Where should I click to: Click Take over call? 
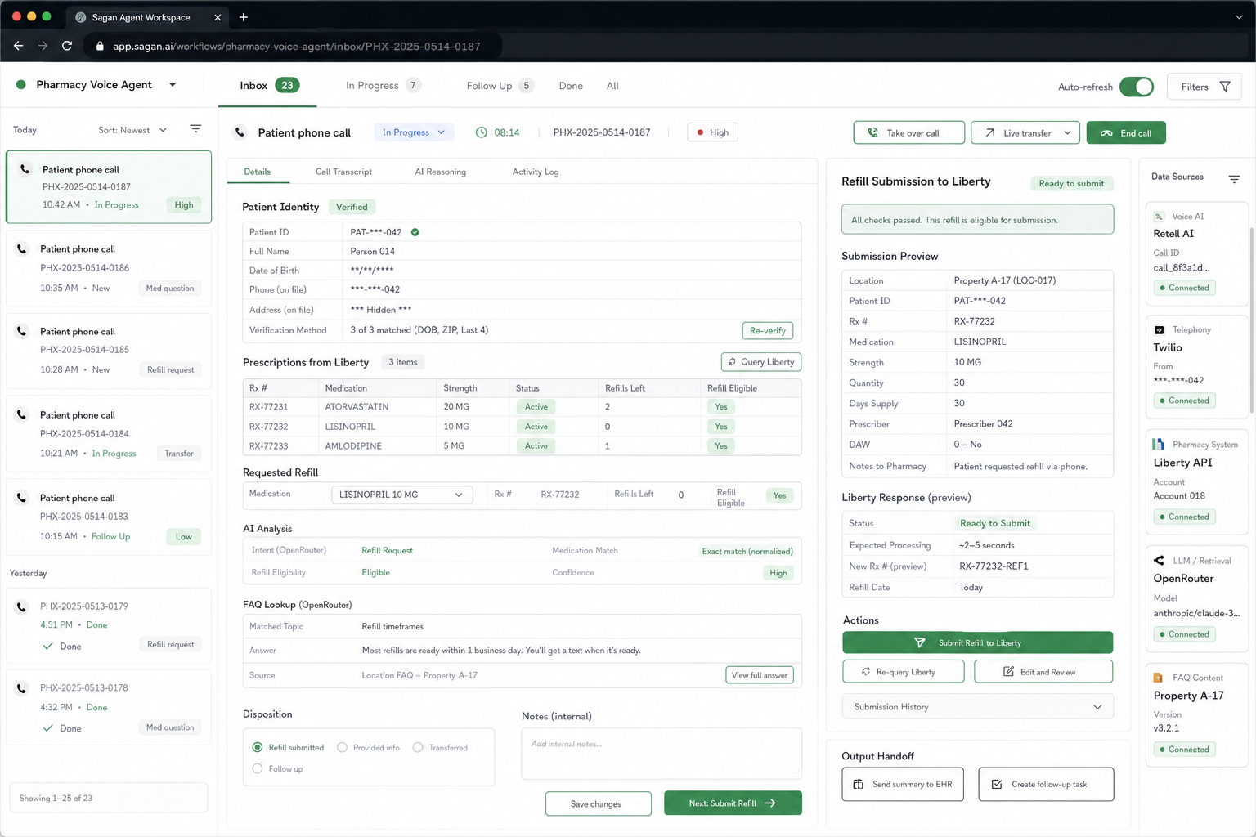[x=908, y=132]
